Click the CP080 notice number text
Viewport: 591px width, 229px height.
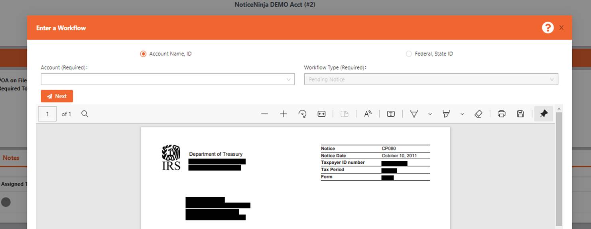point(389,149)
